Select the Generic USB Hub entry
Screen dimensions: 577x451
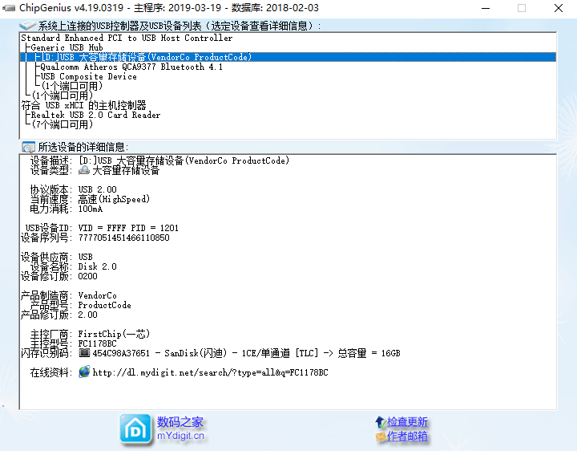pos(67,47)
